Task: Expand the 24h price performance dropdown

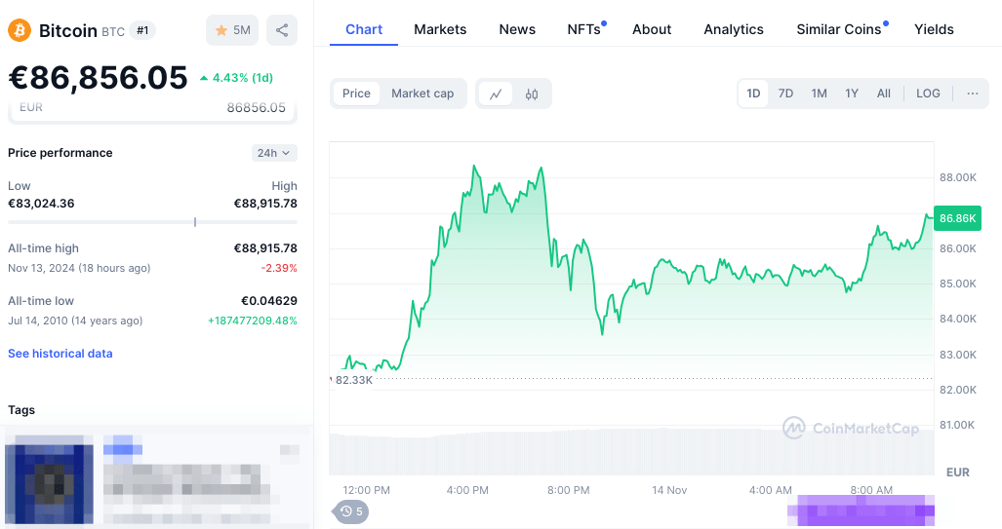Action: point(274,153)
